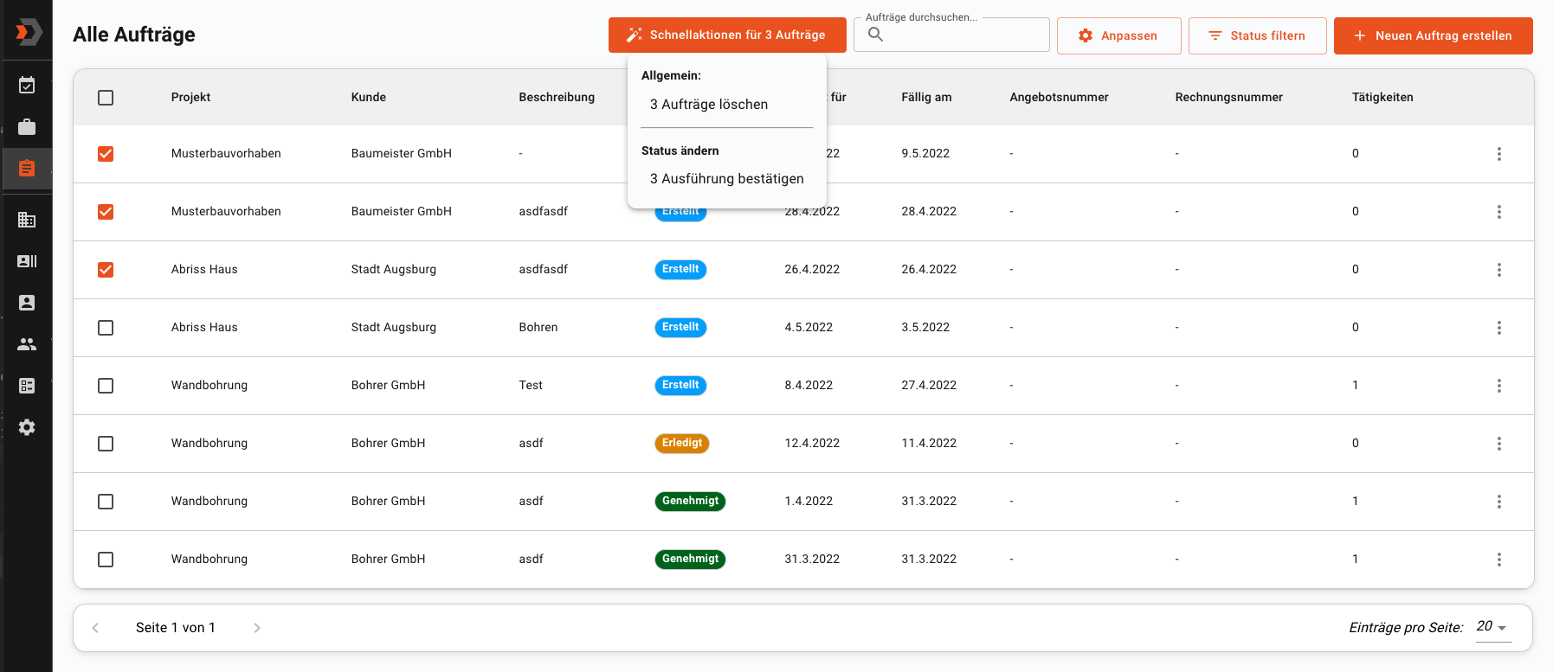Viewport: 1553px width, 672px height.
Task: Open three-dot menu for order due 9.5.2022
Action: [1499, 154]
